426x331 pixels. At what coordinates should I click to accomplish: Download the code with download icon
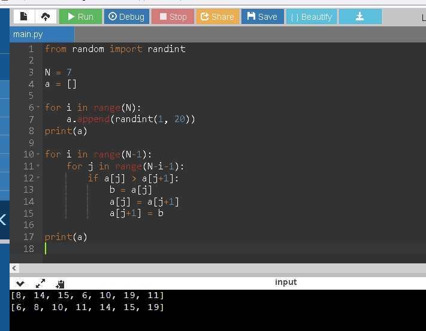[x=360, y=17]
